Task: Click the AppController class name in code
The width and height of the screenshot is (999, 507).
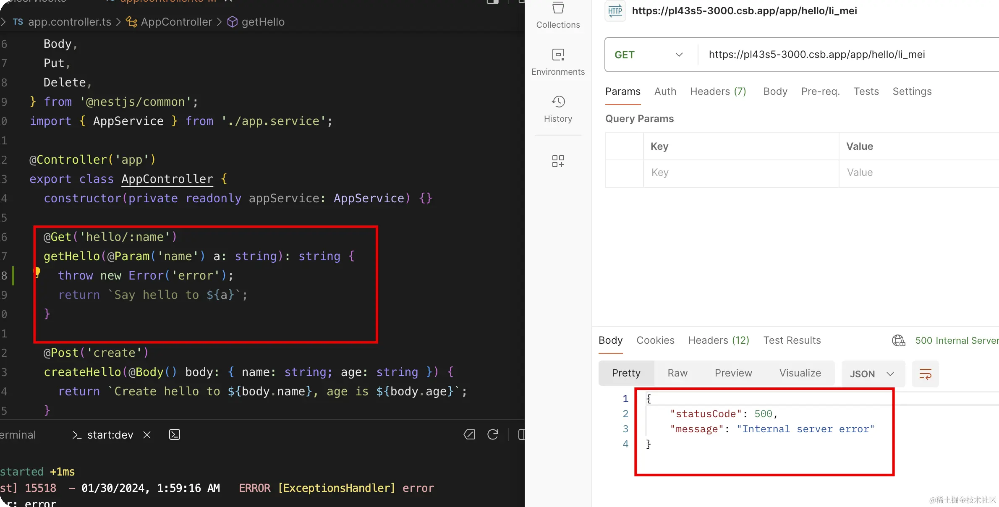Action: tap(167, 179)
